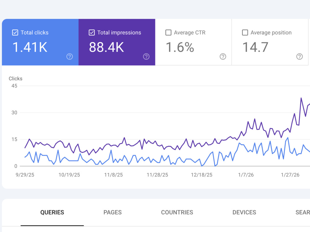
Task: Uncheck the Total impressions checkbox
Action: coord(92,32)
